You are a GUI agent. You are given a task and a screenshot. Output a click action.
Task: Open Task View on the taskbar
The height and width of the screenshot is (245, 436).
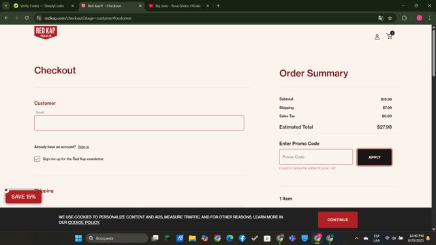pos(155,238)
